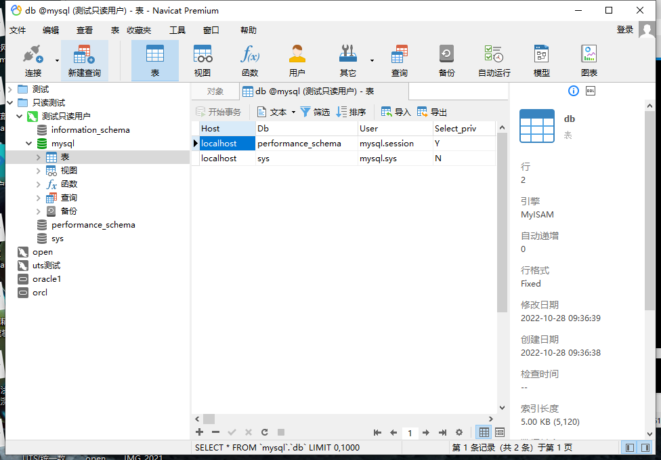The height and width of the screenshot is (460, 661).
Task: Expand the 表 tables node
Action: pos(39,157)
